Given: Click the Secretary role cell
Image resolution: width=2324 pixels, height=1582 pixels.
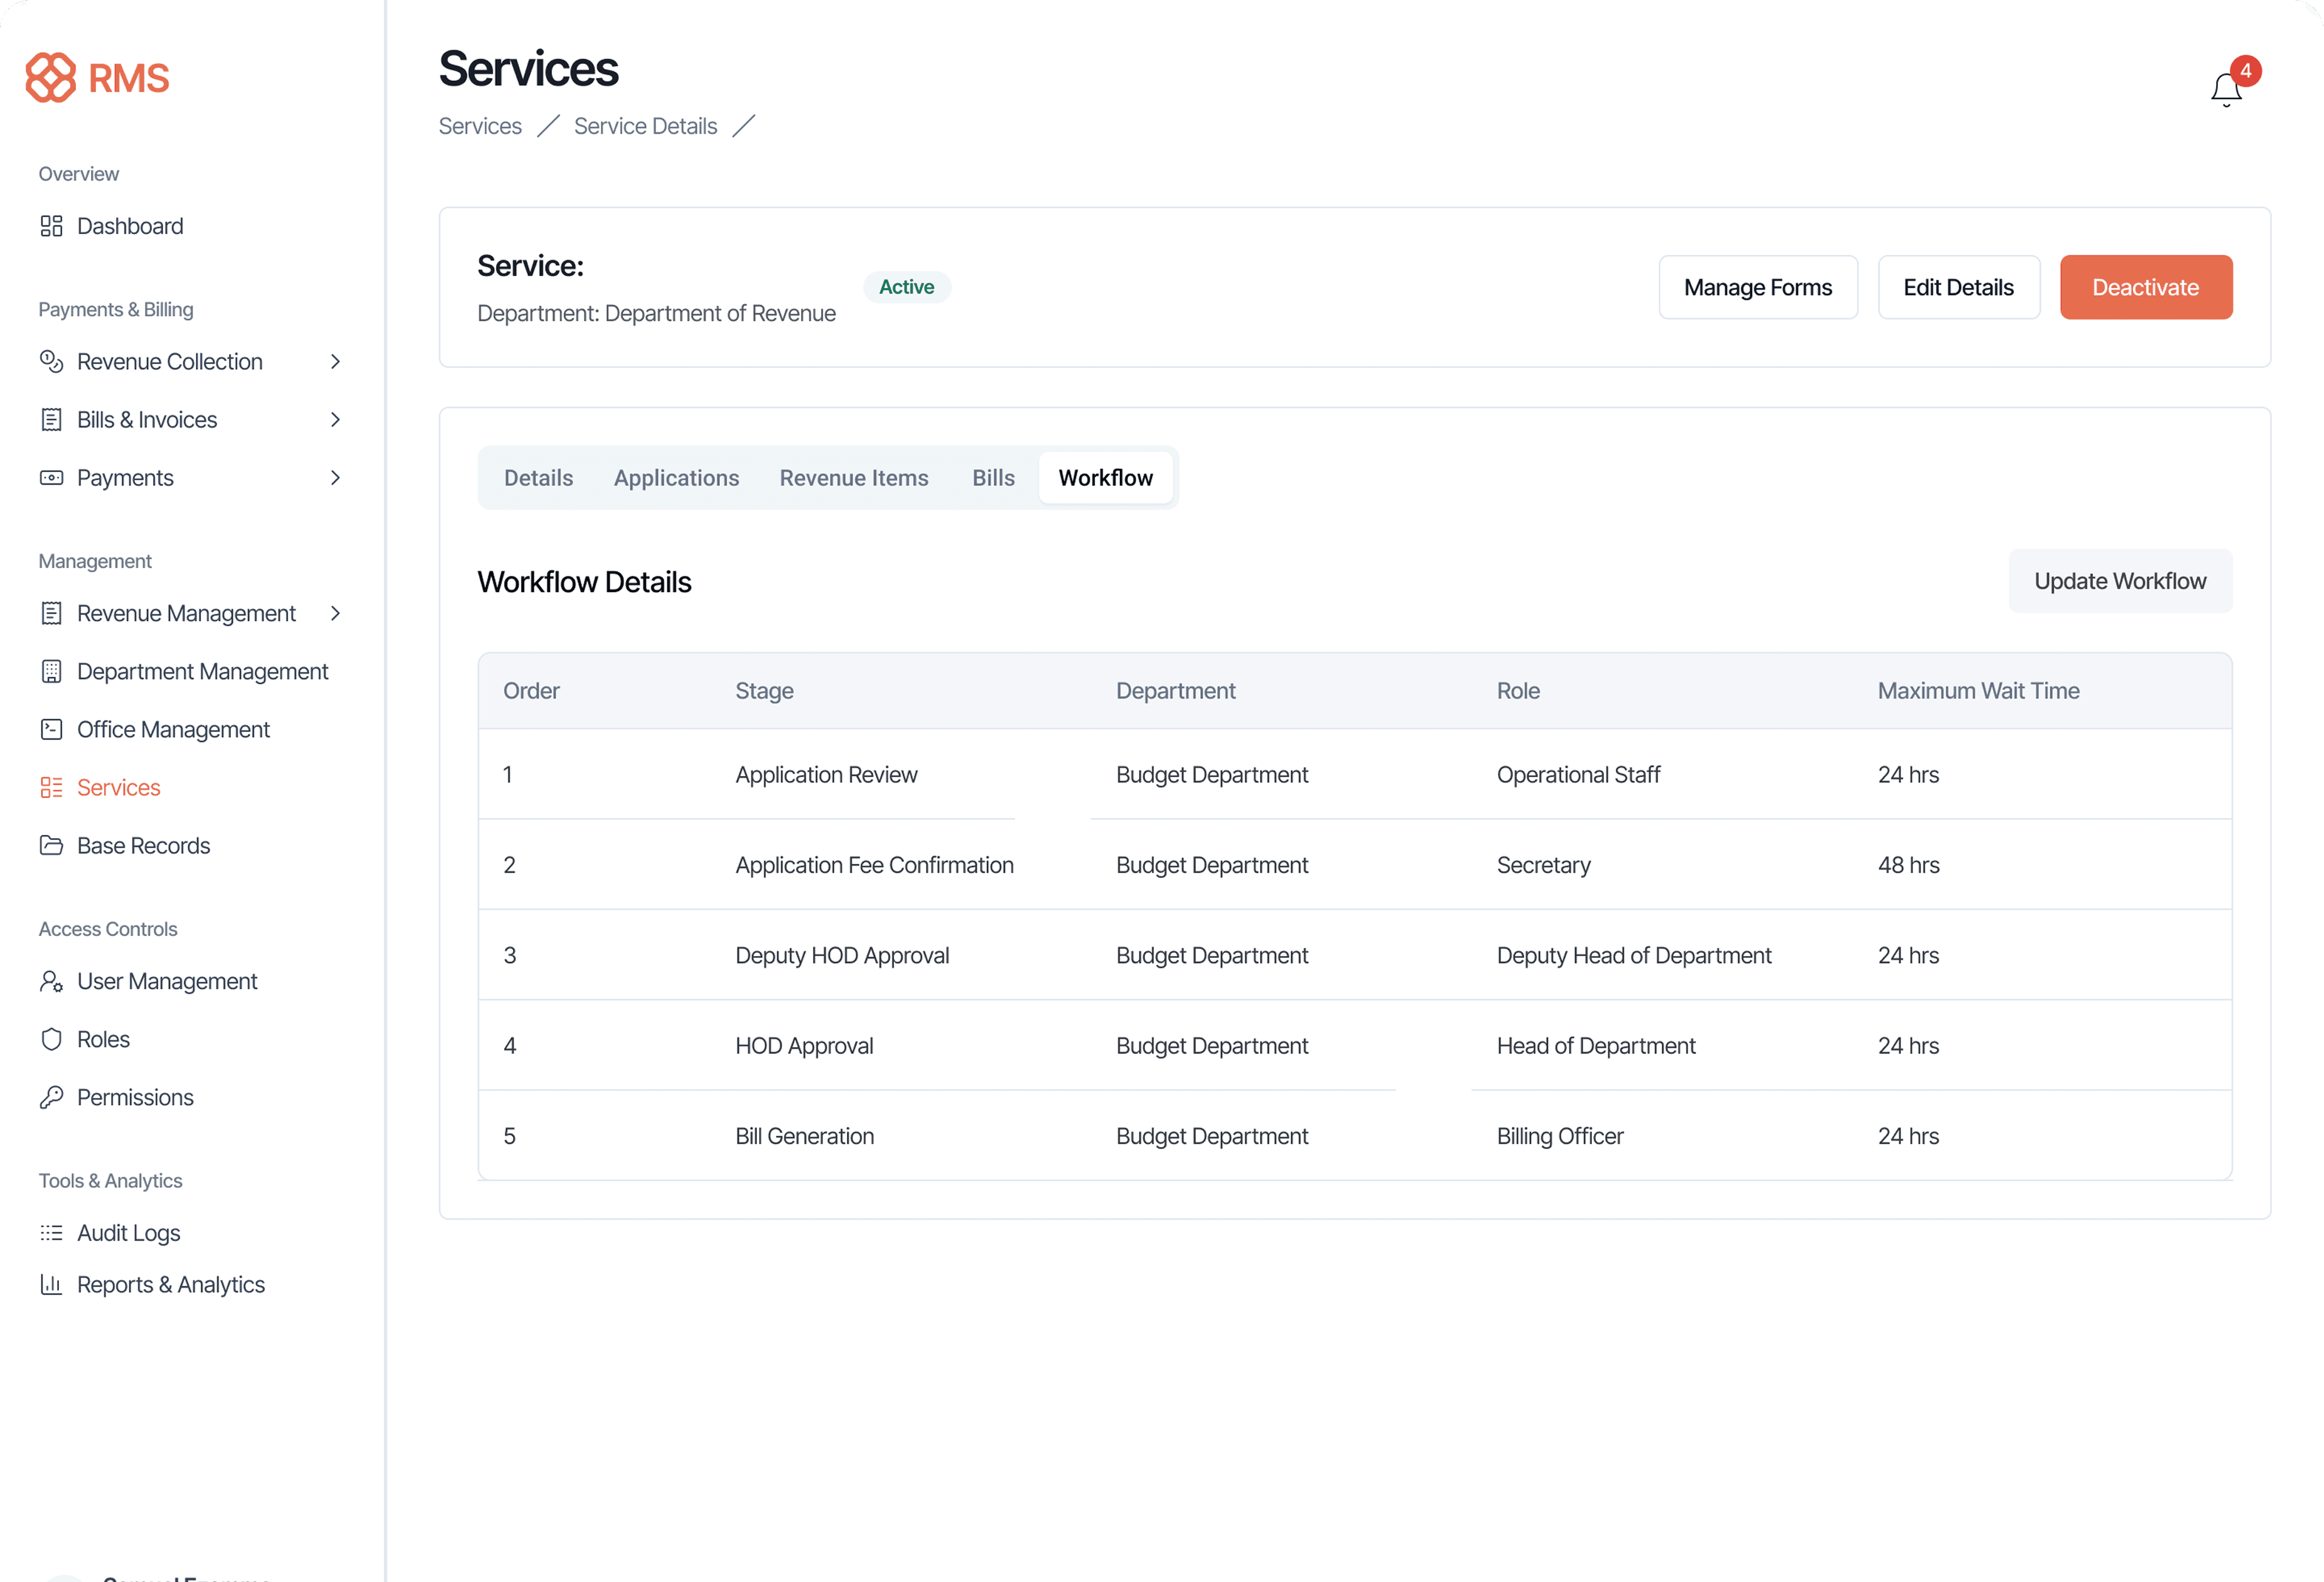Looking at the screenshot, I should click(x=1543, y=865).
